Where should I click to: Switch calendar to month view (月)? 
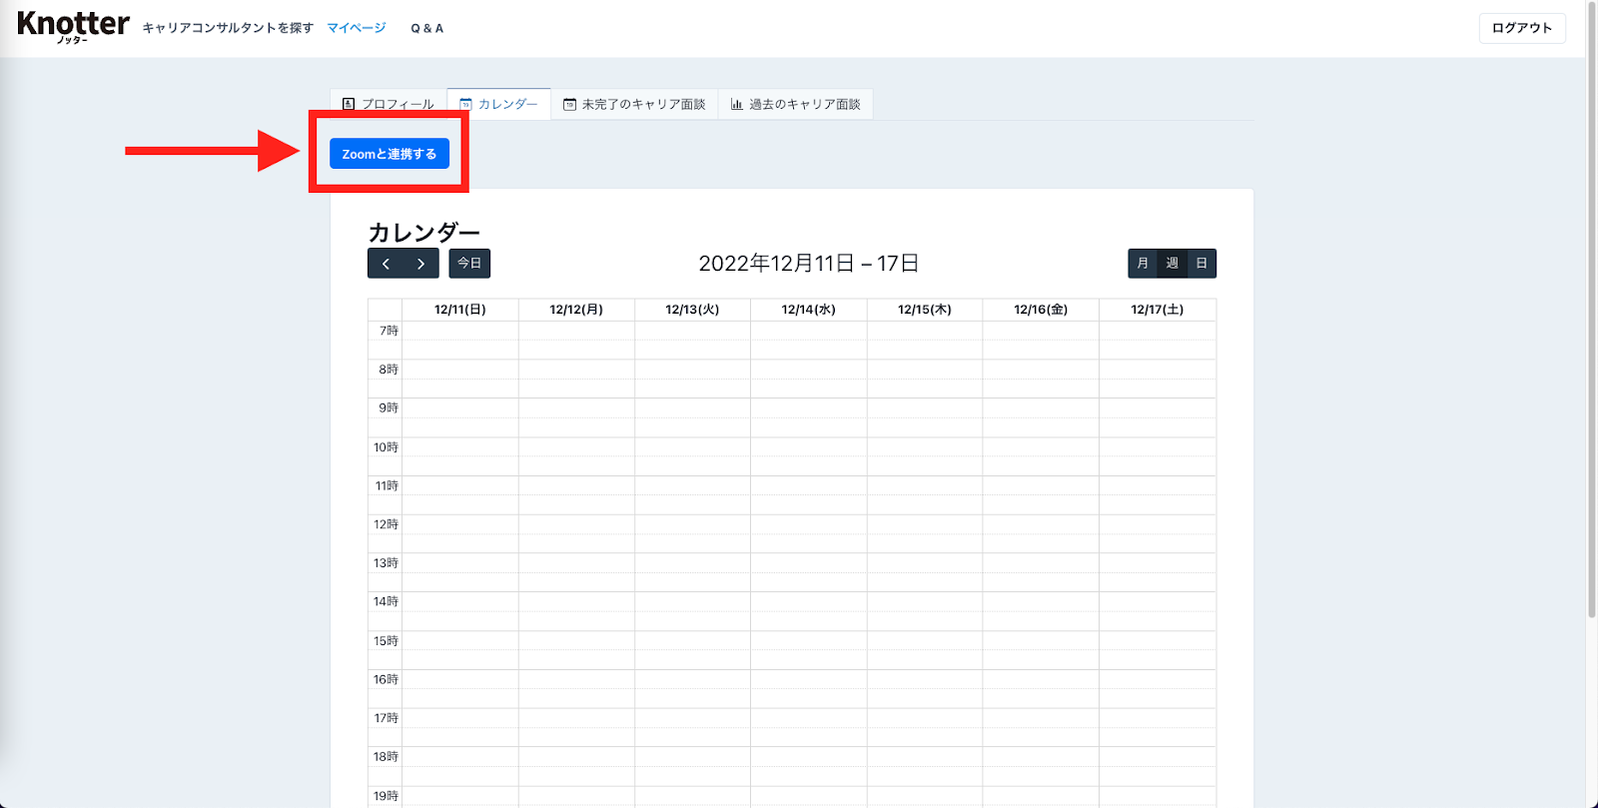[x=1143, y=264]
